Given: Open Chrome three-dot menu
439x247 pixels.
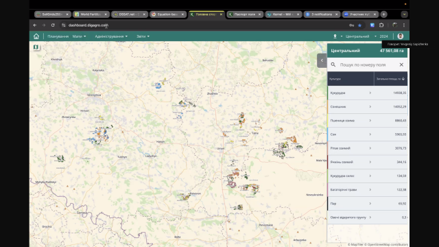Looking at the screenshot, I should pos(404,25).
